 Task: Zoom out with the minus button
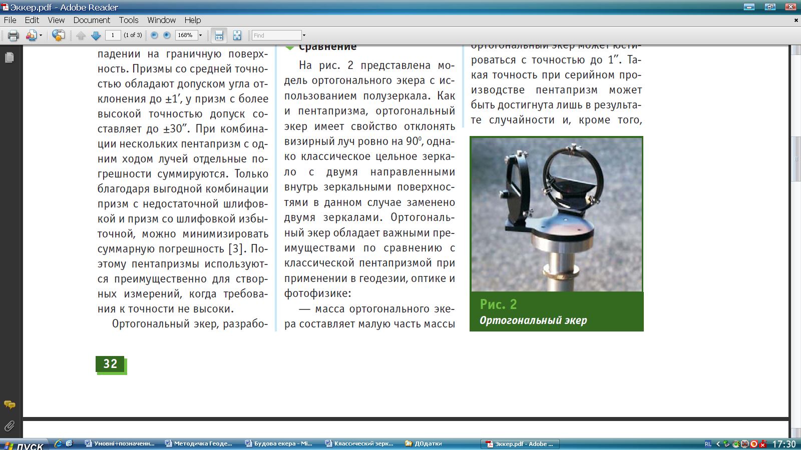point(154,35)
